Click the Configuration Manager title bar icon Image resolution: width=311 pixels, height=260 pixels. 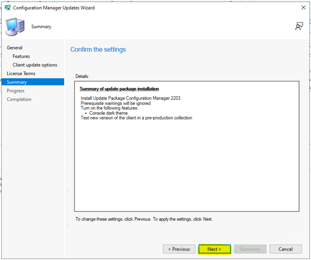(x=8, y=7)
